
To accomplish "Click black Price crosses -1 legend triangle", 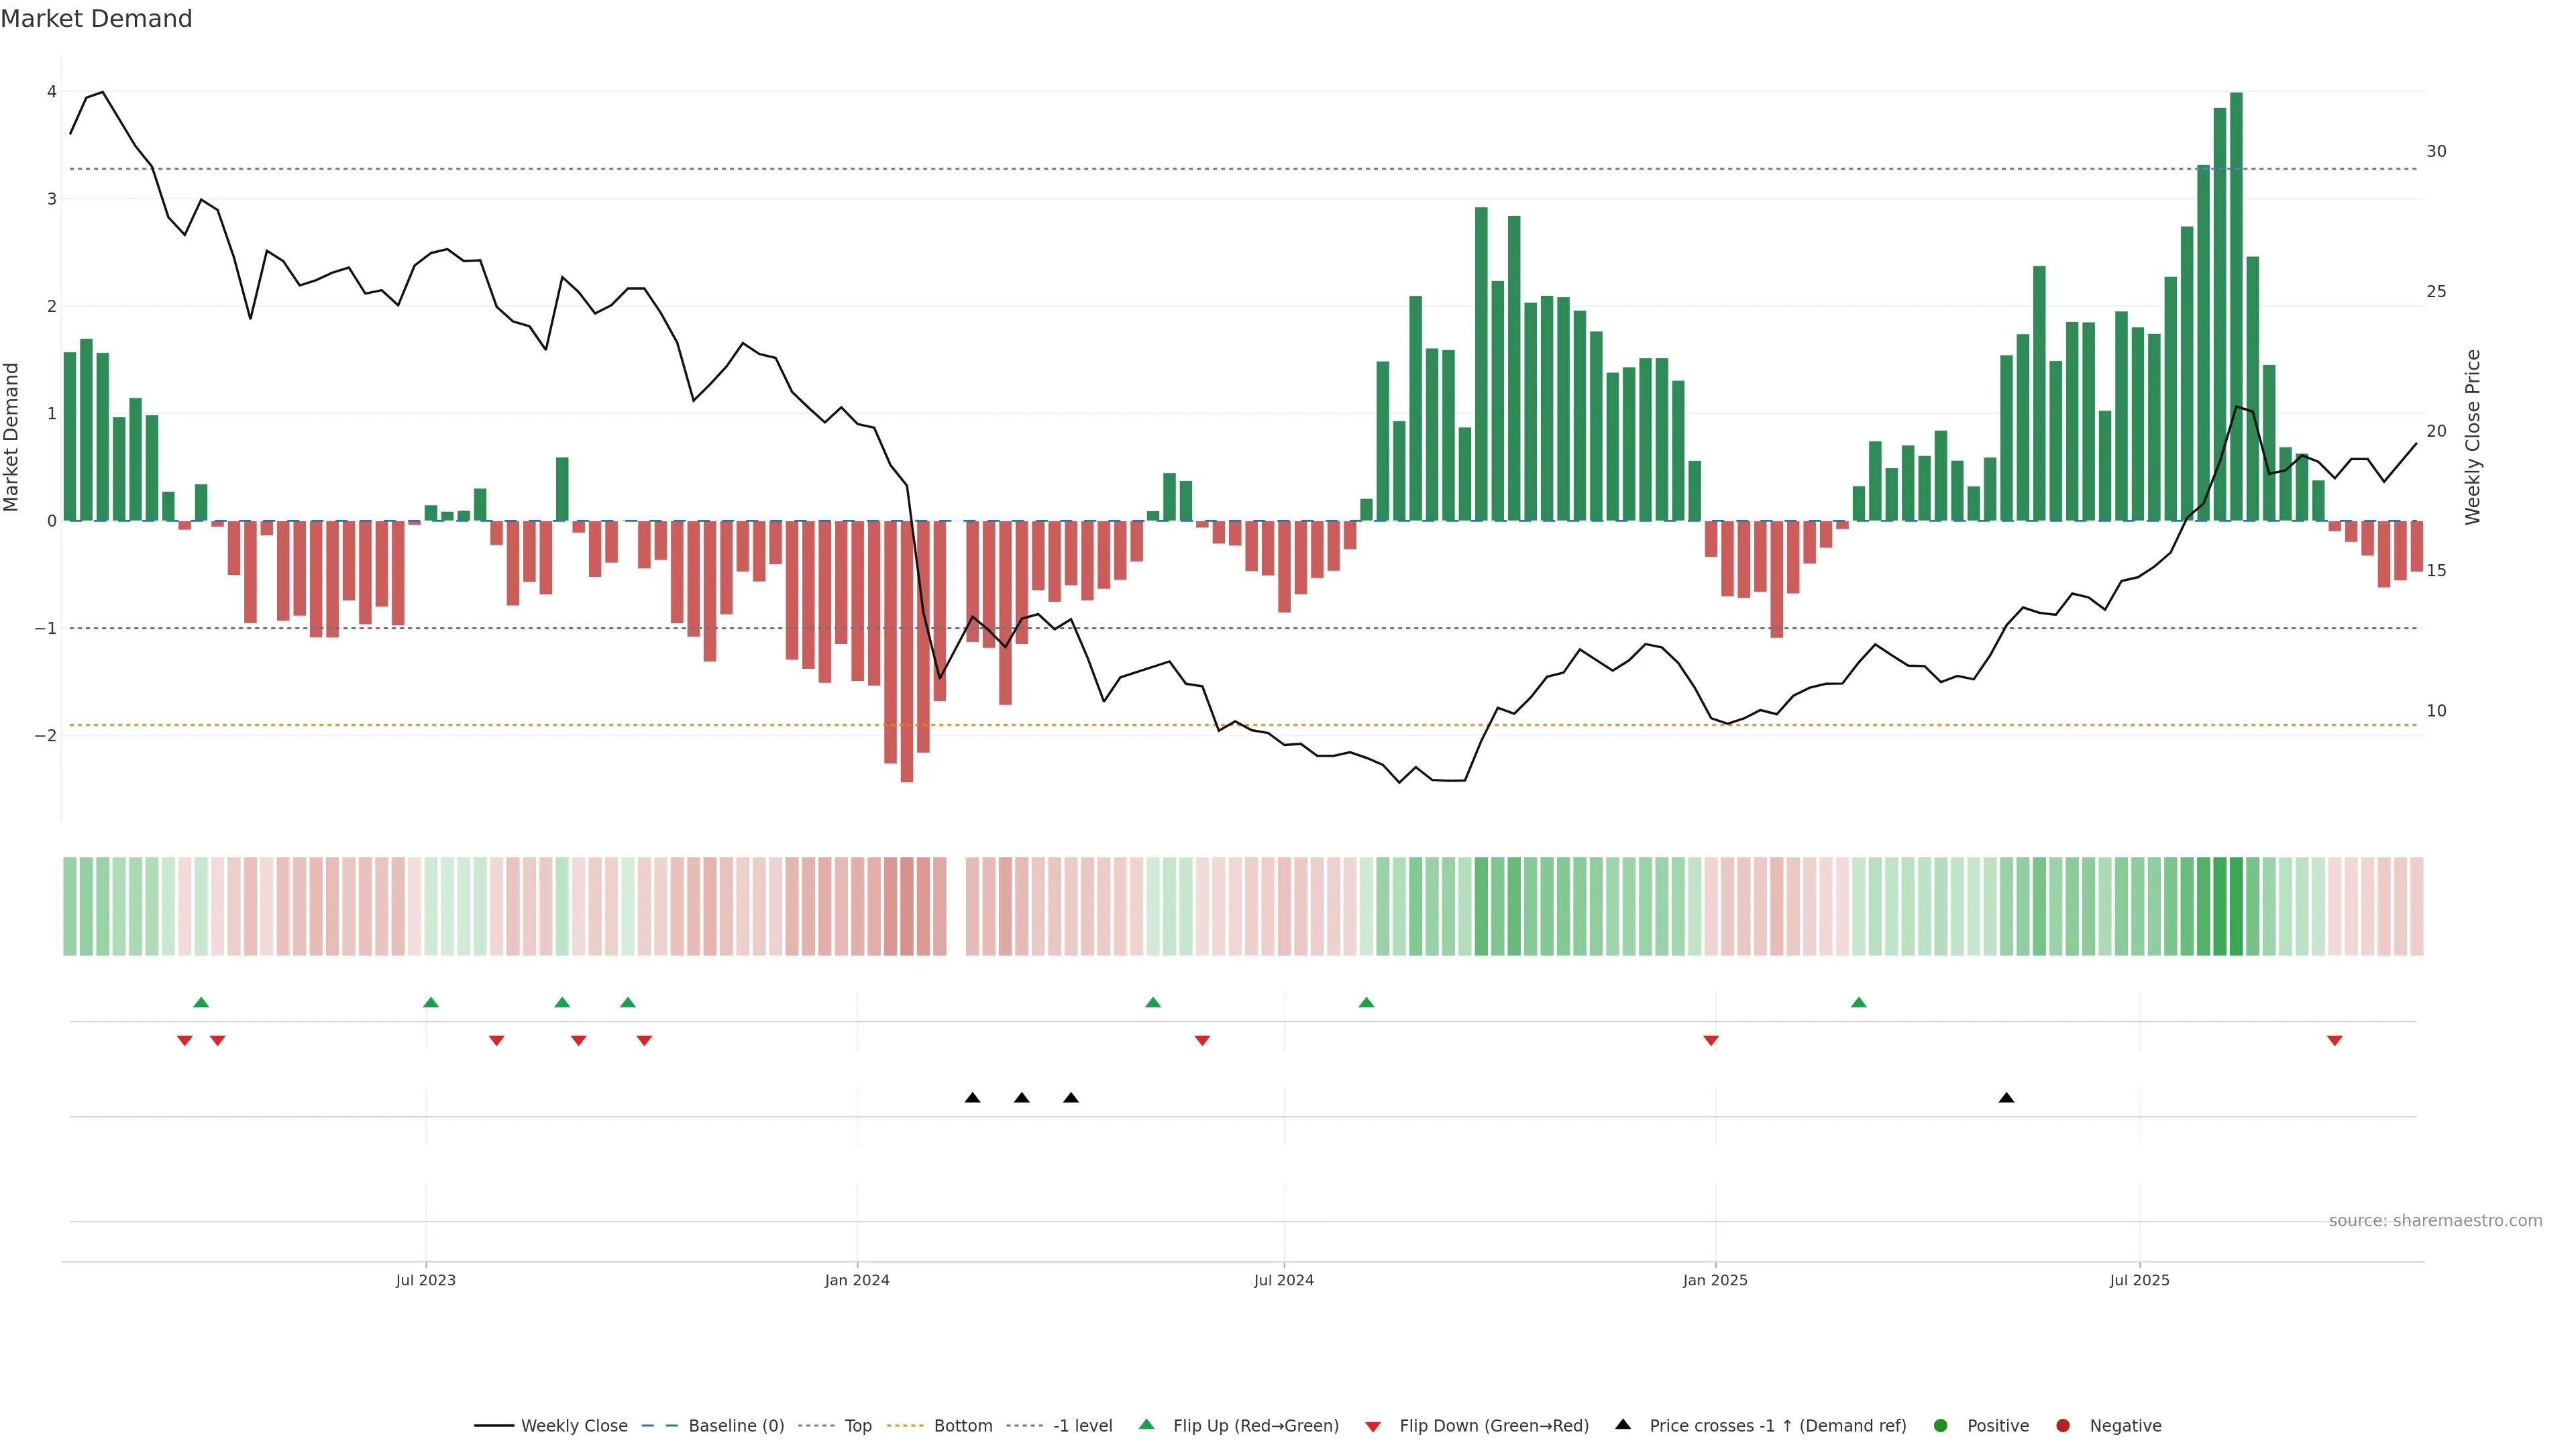I will click(1623, 1424).
